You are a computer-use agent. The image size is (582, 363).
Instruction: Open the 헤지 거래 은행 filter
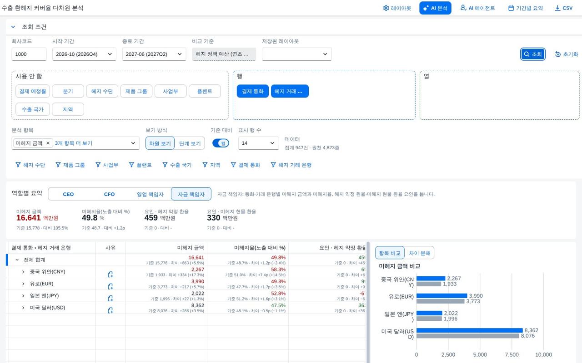[291, 165]
